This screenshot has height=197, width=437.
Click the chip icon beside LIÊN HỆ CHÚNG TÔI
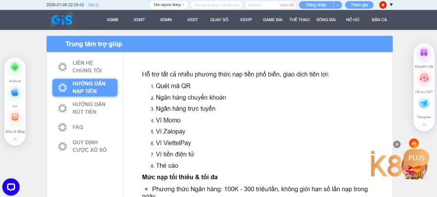pos(62,67)
